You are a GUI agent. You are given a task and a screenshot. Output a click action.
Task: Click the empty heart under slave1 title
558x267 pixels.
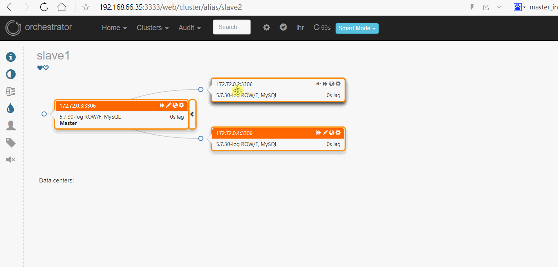(x=46, y=67)
